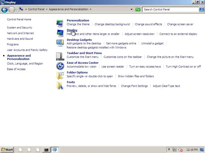Click the second blank document taskbar icon
This screenshot has height=153, width=205.
click(29, 150)
